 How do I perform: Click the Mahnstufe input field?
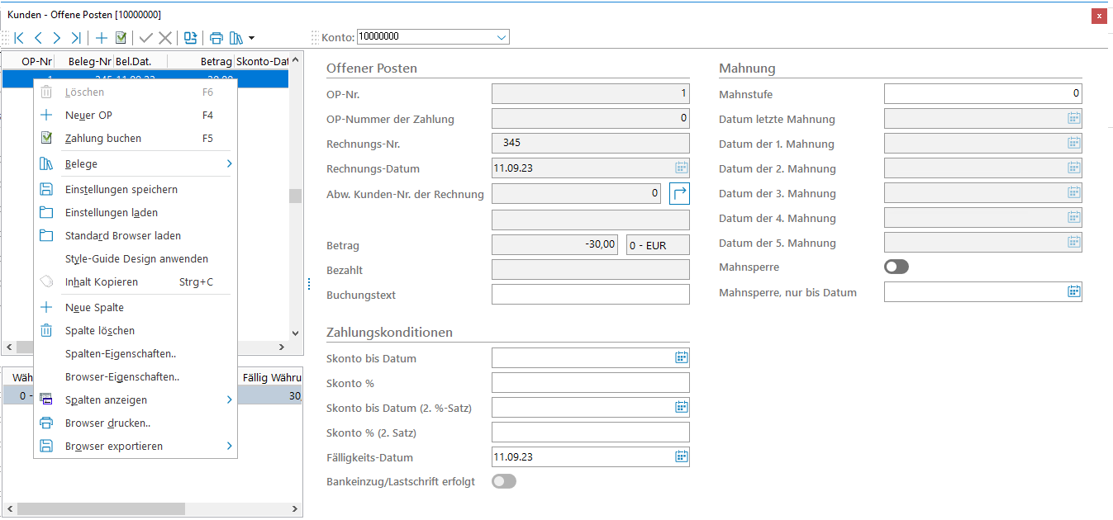[982, 94]
